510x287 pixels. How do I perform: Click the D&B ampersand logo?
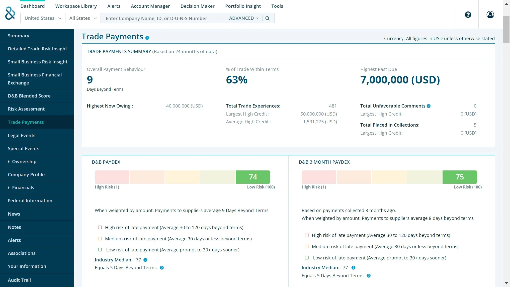point(10,13)
